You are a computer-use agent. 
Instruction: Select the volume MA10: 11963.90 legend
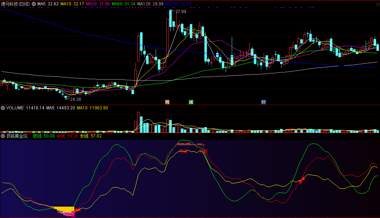coord(92,108)
